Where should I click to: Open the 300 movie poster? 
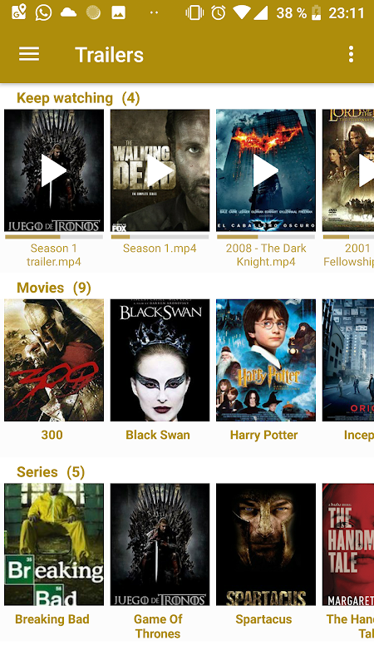54,360
